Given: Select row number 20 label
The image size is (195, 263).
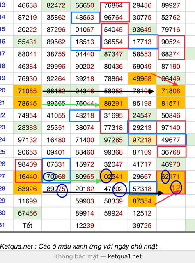Looking at the screenshot, I should point(3,90).
